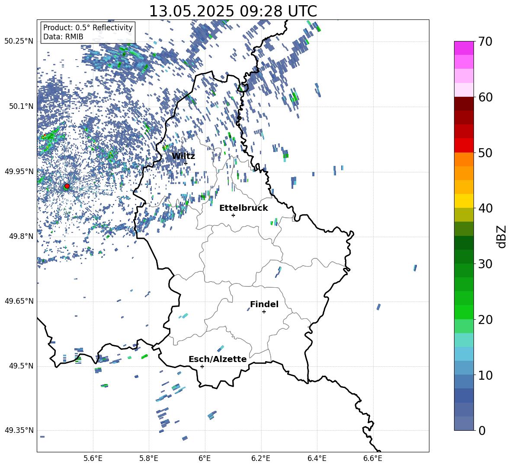Click the 5.8°E longitude label
This screenshot has height=467, width=512.
point(149,458)
